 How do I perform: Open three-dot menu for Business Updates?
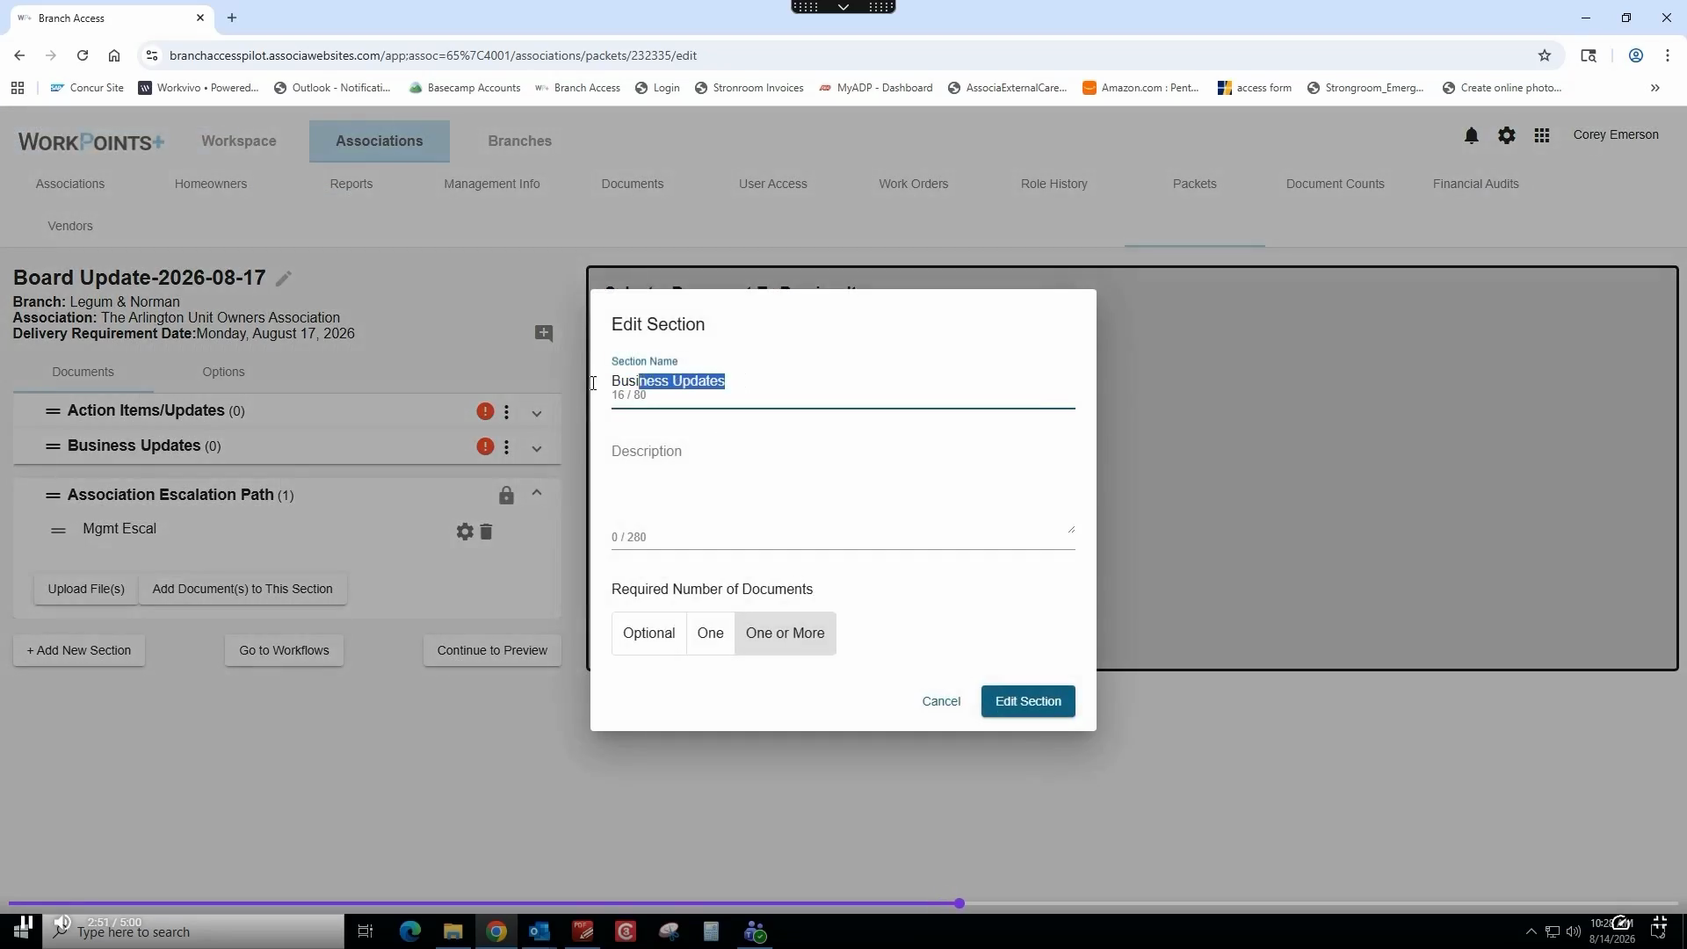(506, 447)
